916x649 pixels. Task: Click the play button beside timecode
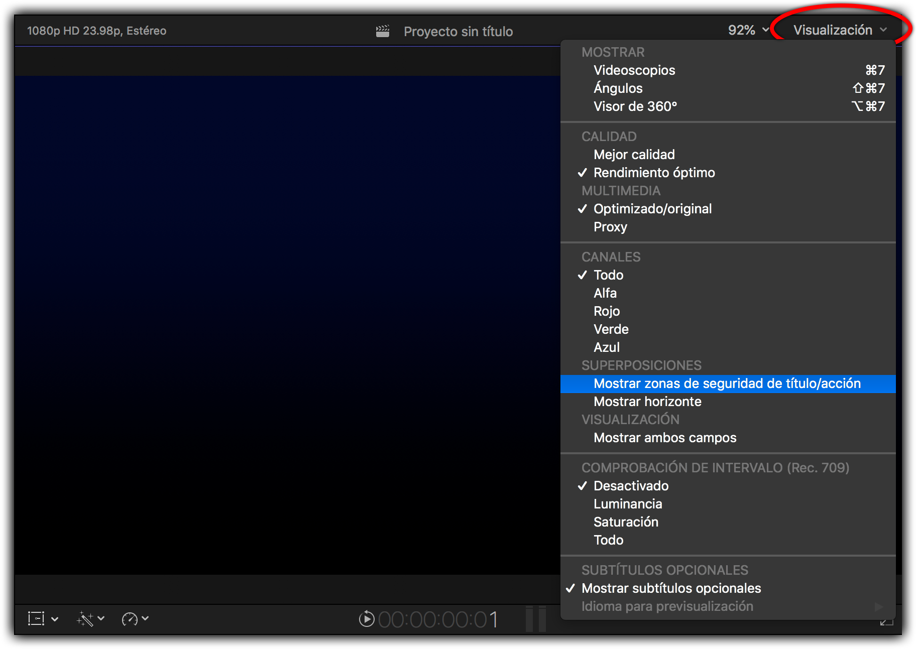coord(367,619)
